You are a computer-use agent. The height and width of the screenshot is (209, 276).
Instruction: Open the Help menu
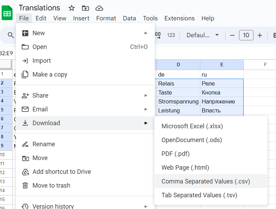click(x=208, y=18)
